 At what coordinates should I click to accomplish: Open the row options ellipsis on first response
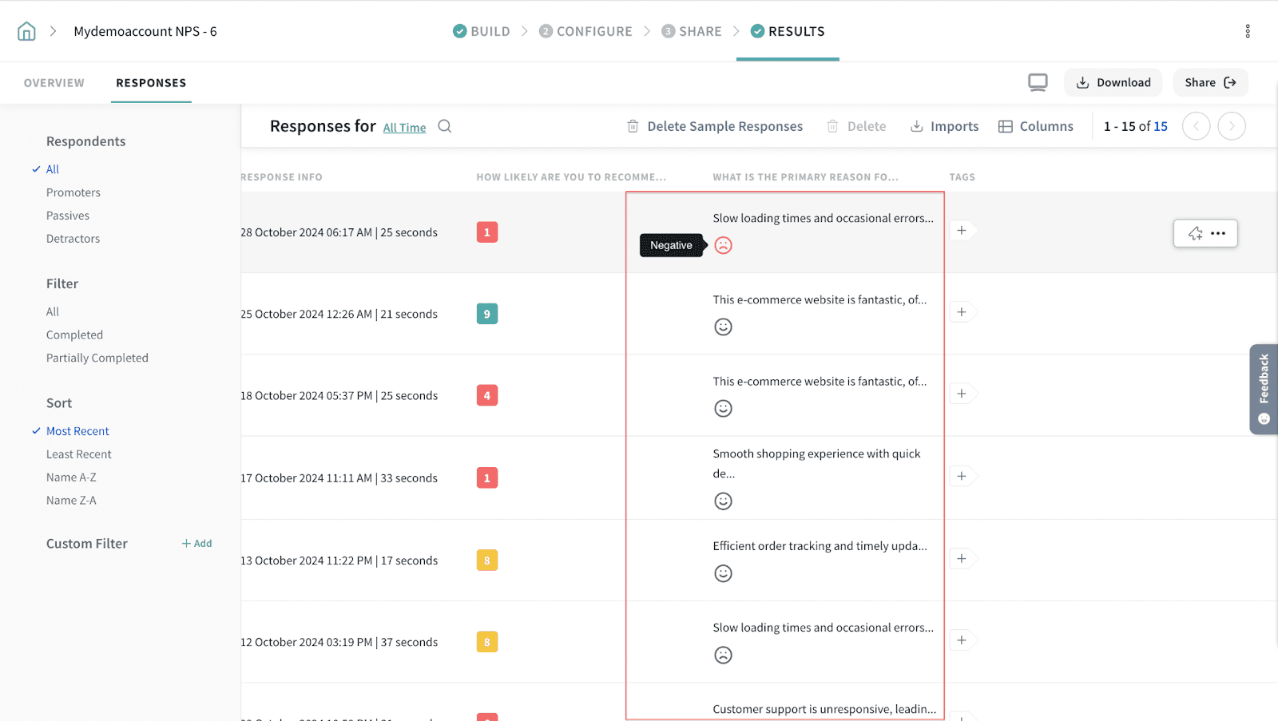pyautogui.click(x=1218, y=233)
